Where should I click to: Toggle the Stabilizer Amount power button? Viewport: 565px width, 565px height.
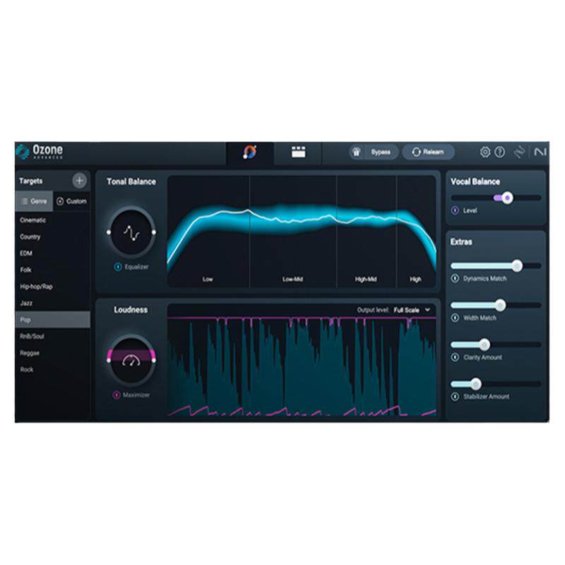pyautogui.click(x=455, y=396)
